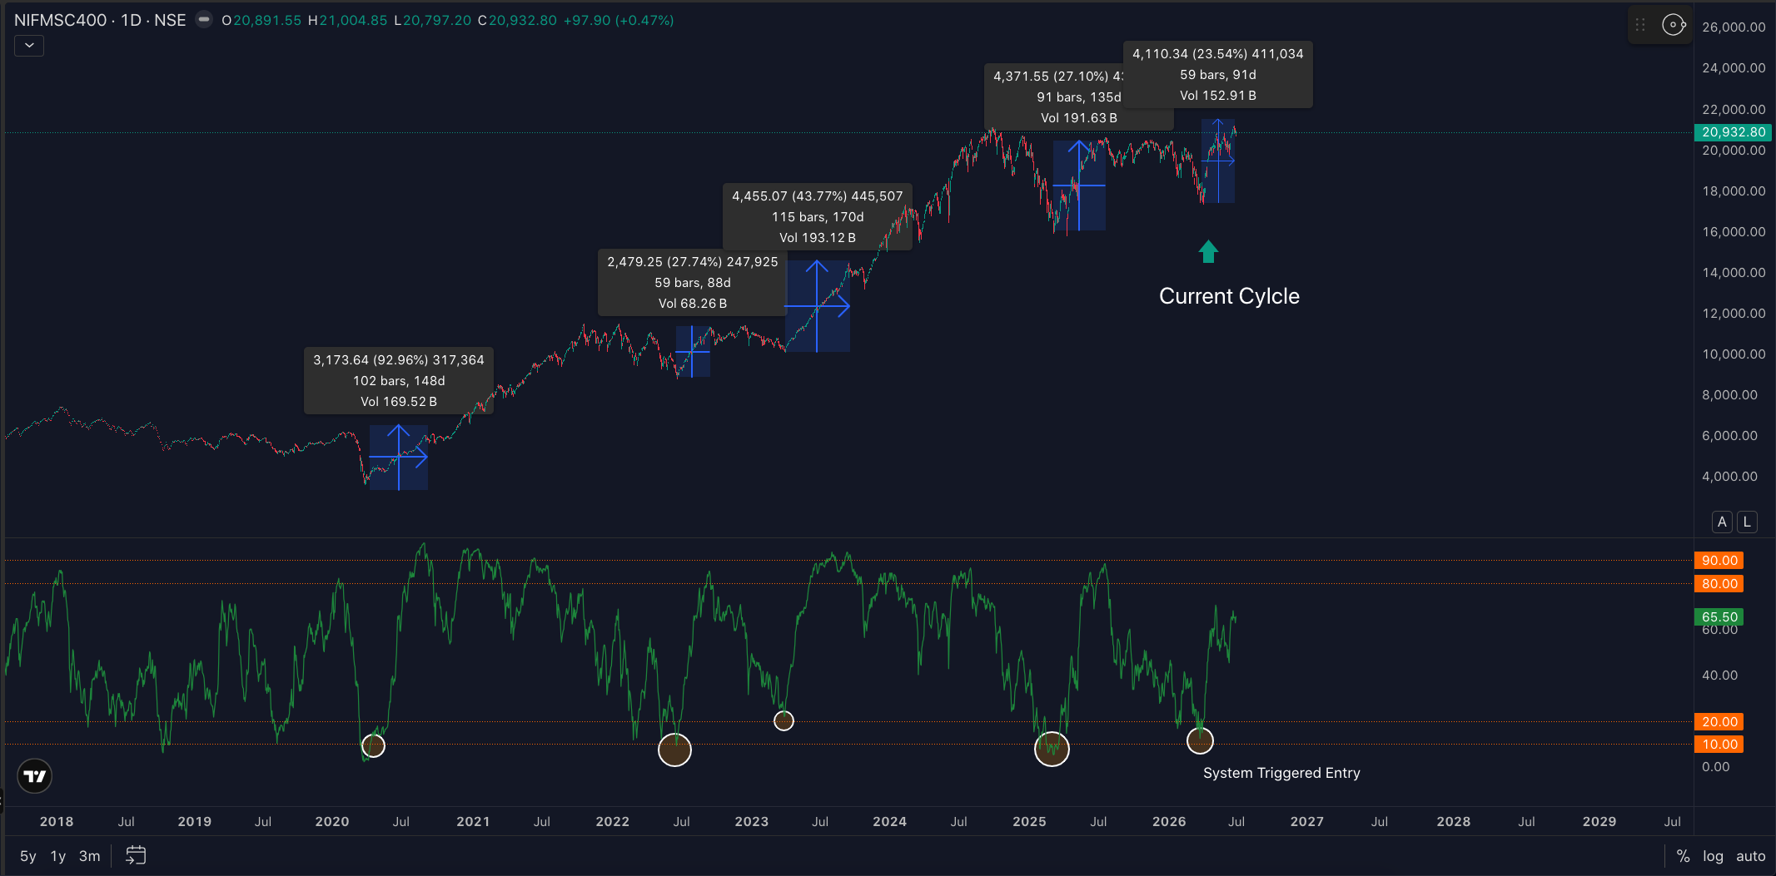Click the 26,000.00 price axis label
The image size is (1776, 876).
coord(1733,27)
